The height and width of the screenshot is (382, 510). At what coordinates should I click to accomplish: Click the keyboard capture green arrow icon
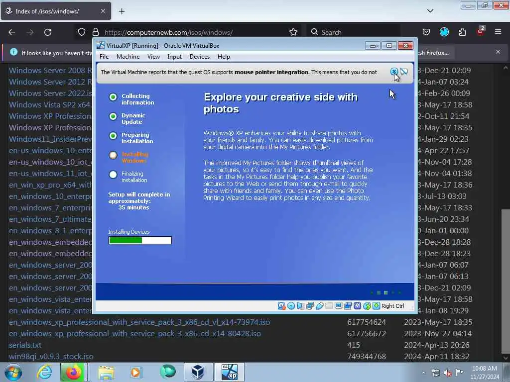376,306
